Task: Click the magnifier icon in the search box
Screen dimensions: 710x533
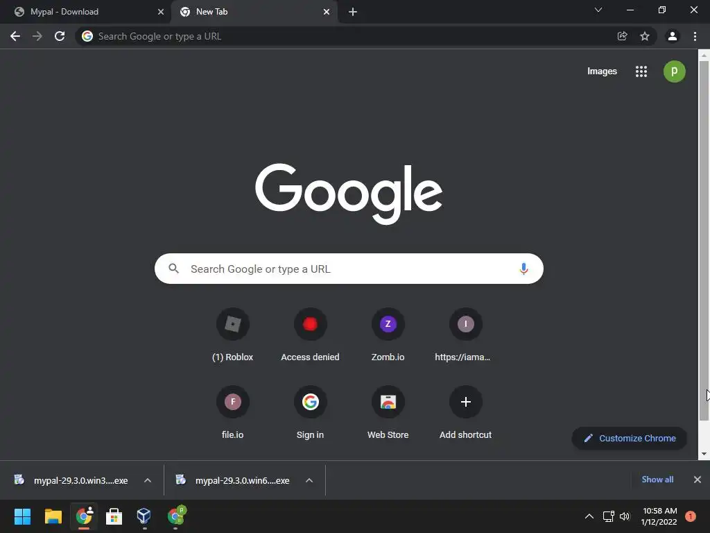Action: pos(174,269)
